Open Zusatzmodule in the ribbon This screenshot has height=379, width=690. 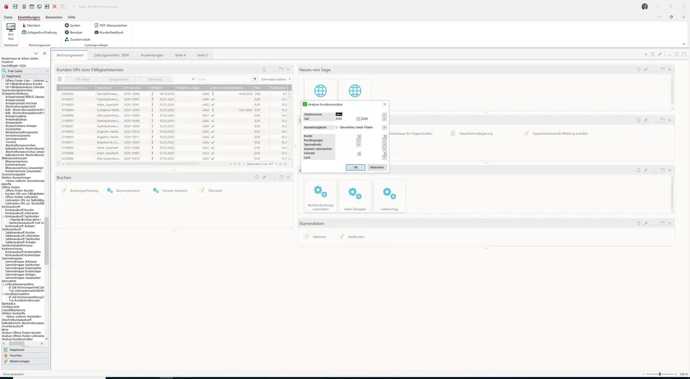pyautogui.click(x=78, y=39)
